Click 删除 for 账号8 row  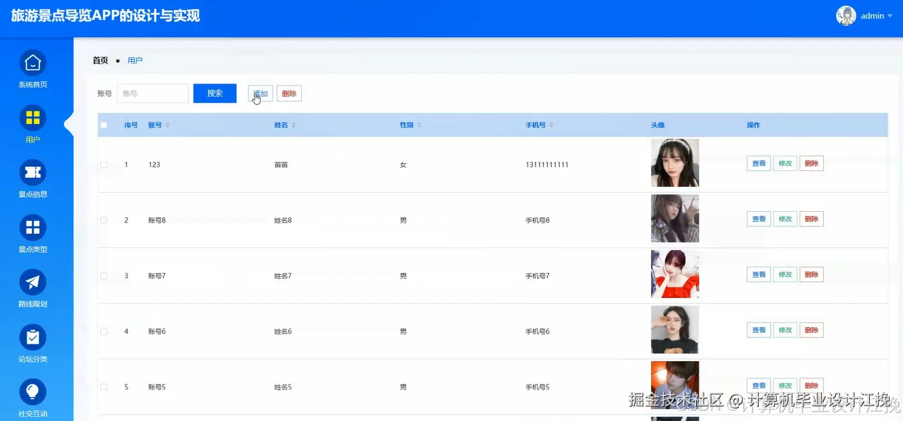click(812, 219)
